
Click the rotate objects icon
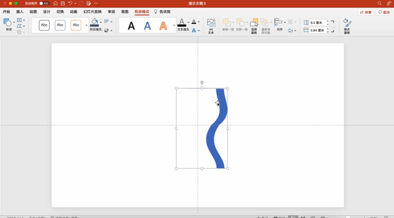(290, 30)
